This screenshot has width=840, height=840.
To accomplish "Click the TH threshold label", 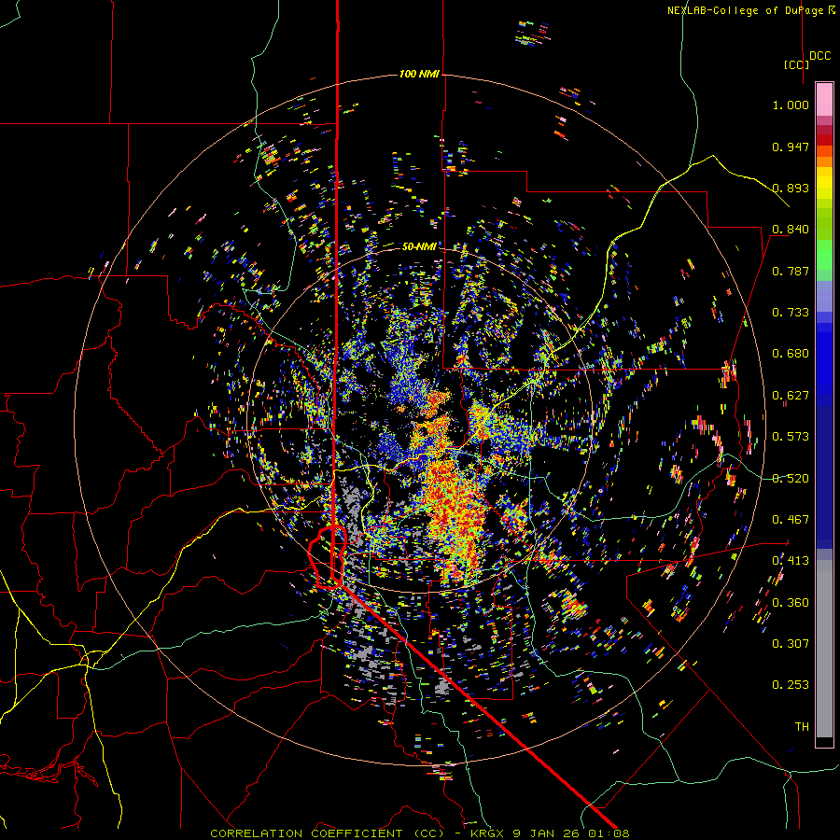I will (802, 727).
